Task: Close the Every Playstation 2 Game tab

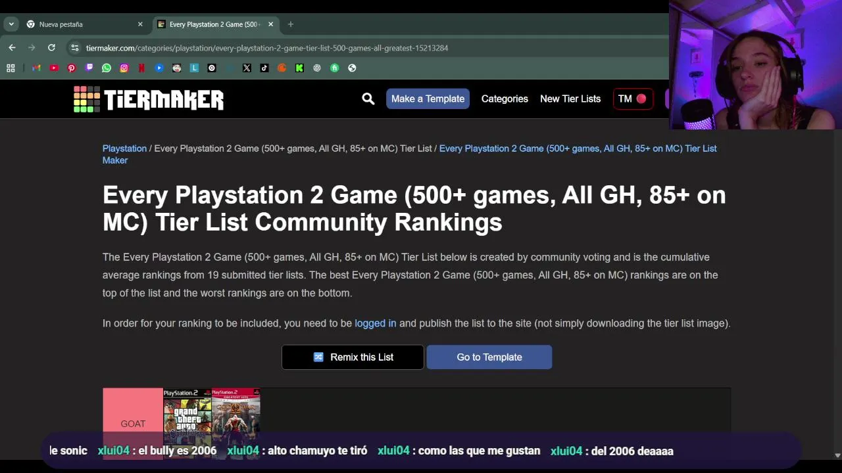Action: click(x=270, y=24)
